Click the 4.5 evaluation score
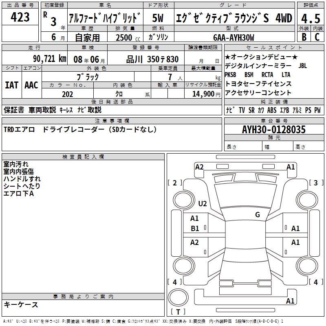This screenshot has height=326, width=326. tap(310, 18)
